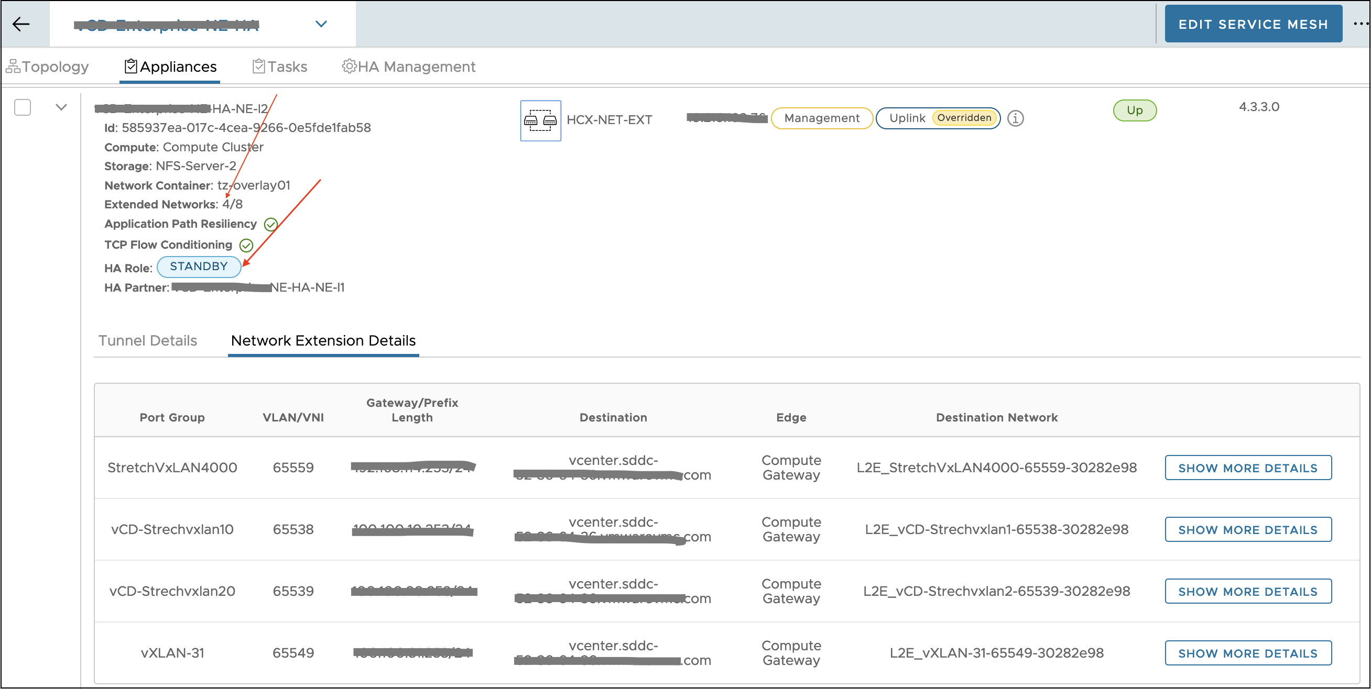Click the Topology tab icon
Screen dimensions: 1371x689
coord(13,66)
